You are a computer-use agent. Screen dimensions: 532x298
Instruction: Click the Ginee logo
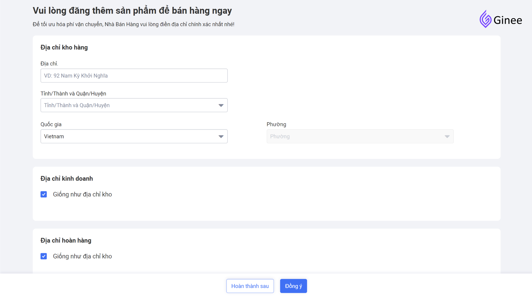click(x=501, y=19)
